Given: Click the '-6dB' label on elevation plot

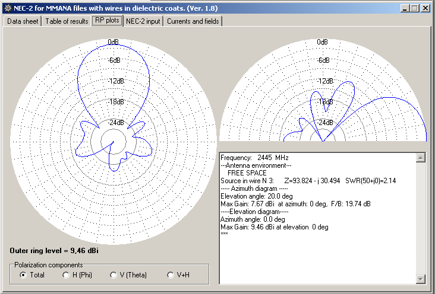Looking at the screenshot, I should [x=323, y=60].
